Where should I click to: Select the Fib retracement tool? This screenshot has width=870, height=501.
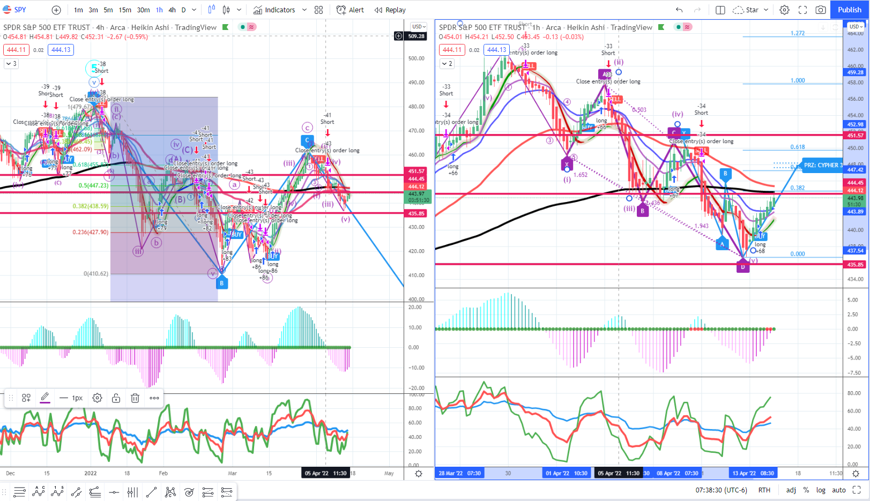coord(95,491)
